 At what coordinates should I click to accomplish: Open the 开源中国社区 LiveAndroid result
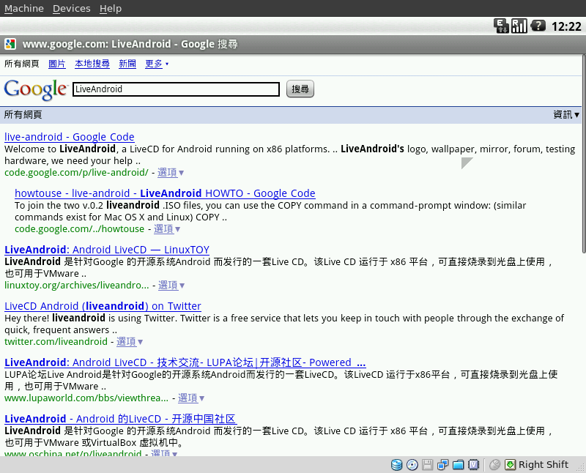[120, 419]
